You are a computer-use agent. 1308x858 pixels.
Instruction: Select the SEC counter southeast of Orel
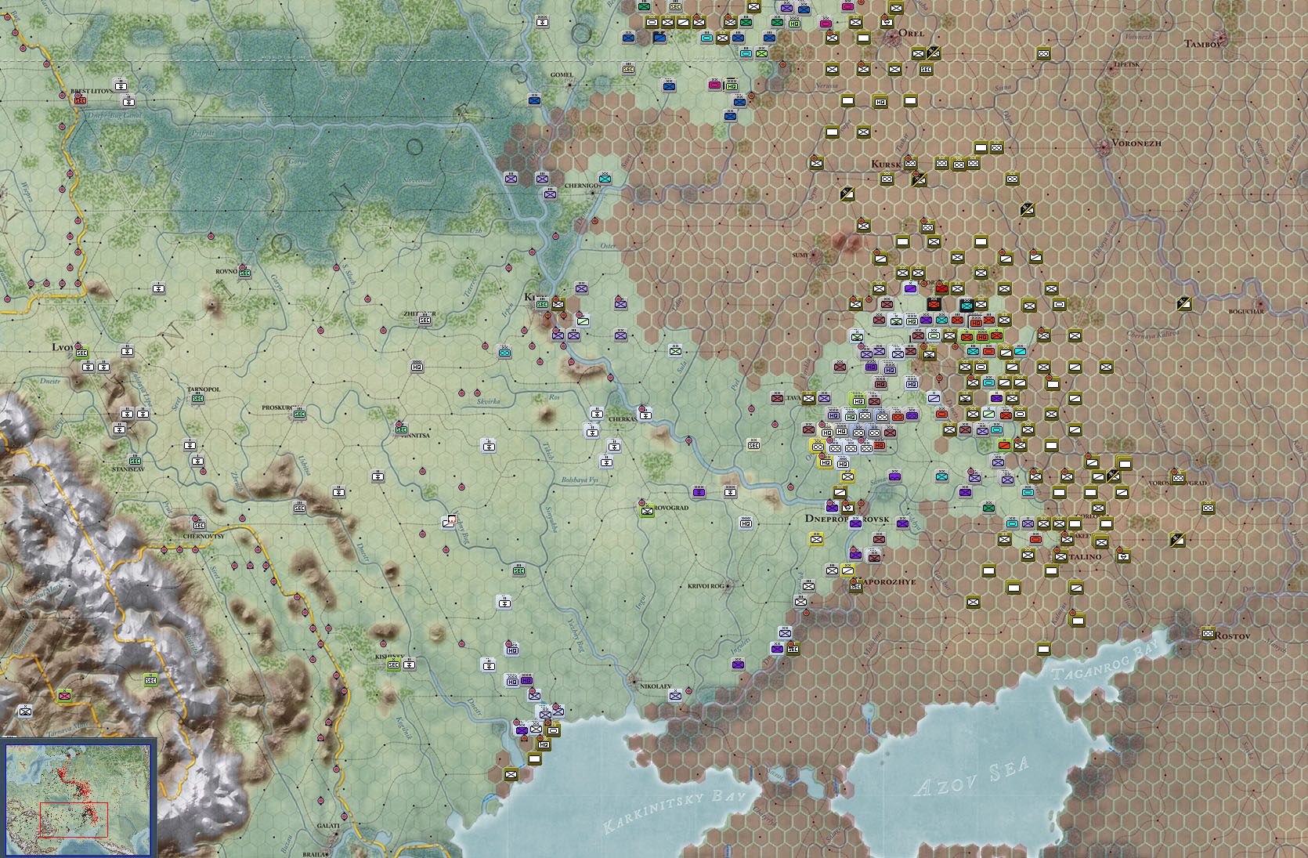click(926, 69)
